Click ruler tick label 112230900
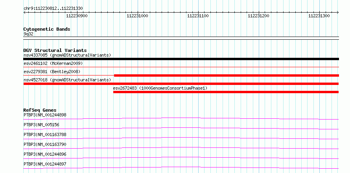 (77, 16)
